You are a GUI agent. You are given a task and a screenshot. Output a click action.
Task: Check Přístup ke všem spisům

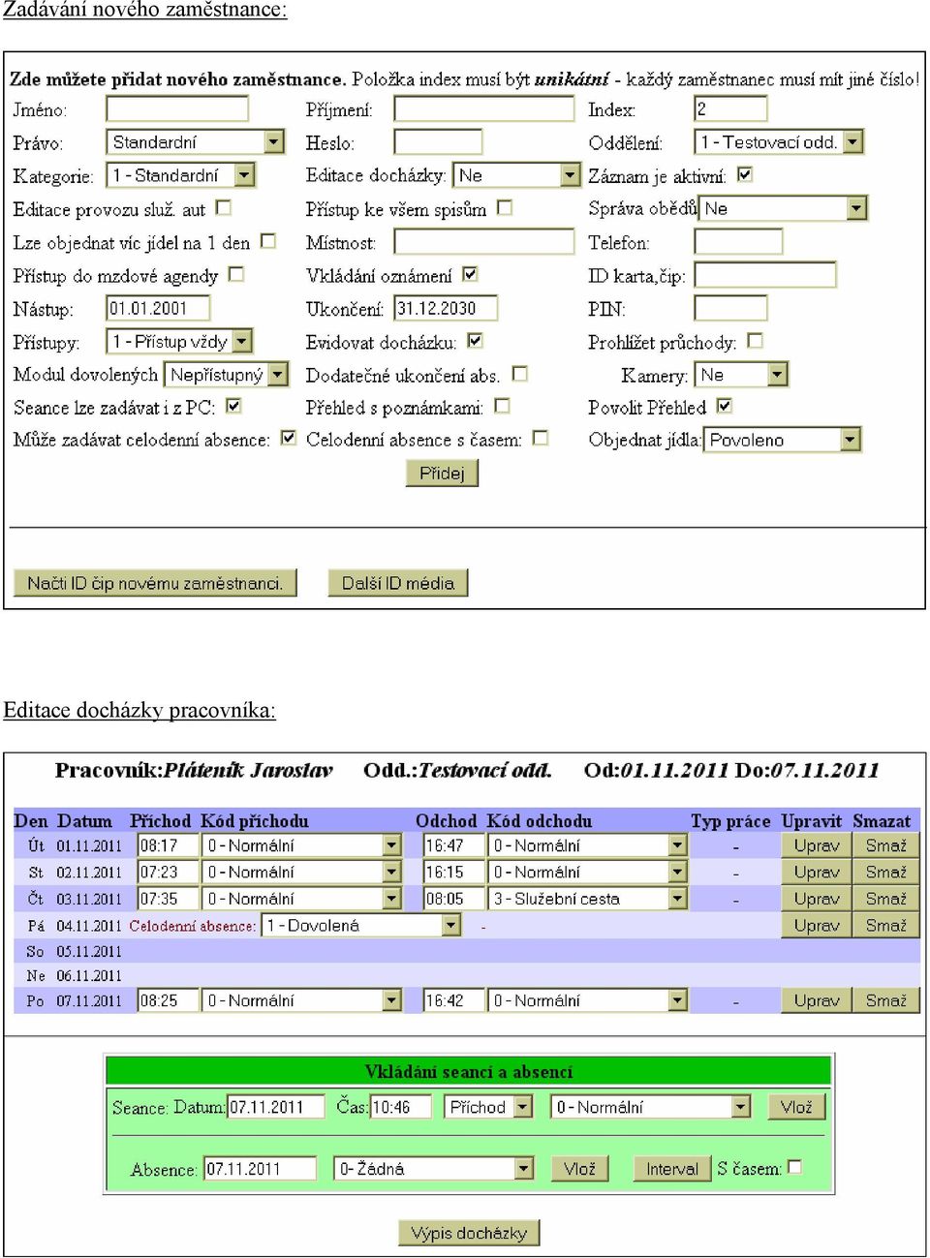pyautogui.click(x=505, y=207)
